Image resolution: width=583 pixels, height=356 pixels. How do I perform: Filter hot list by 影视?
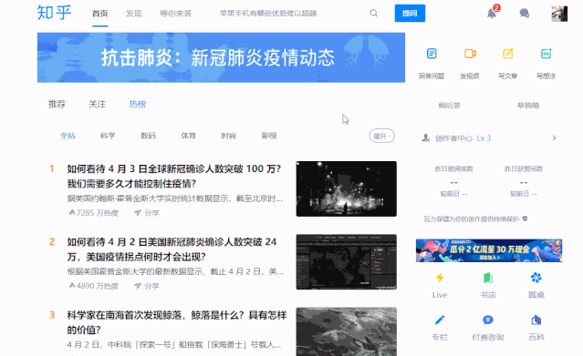269,136
